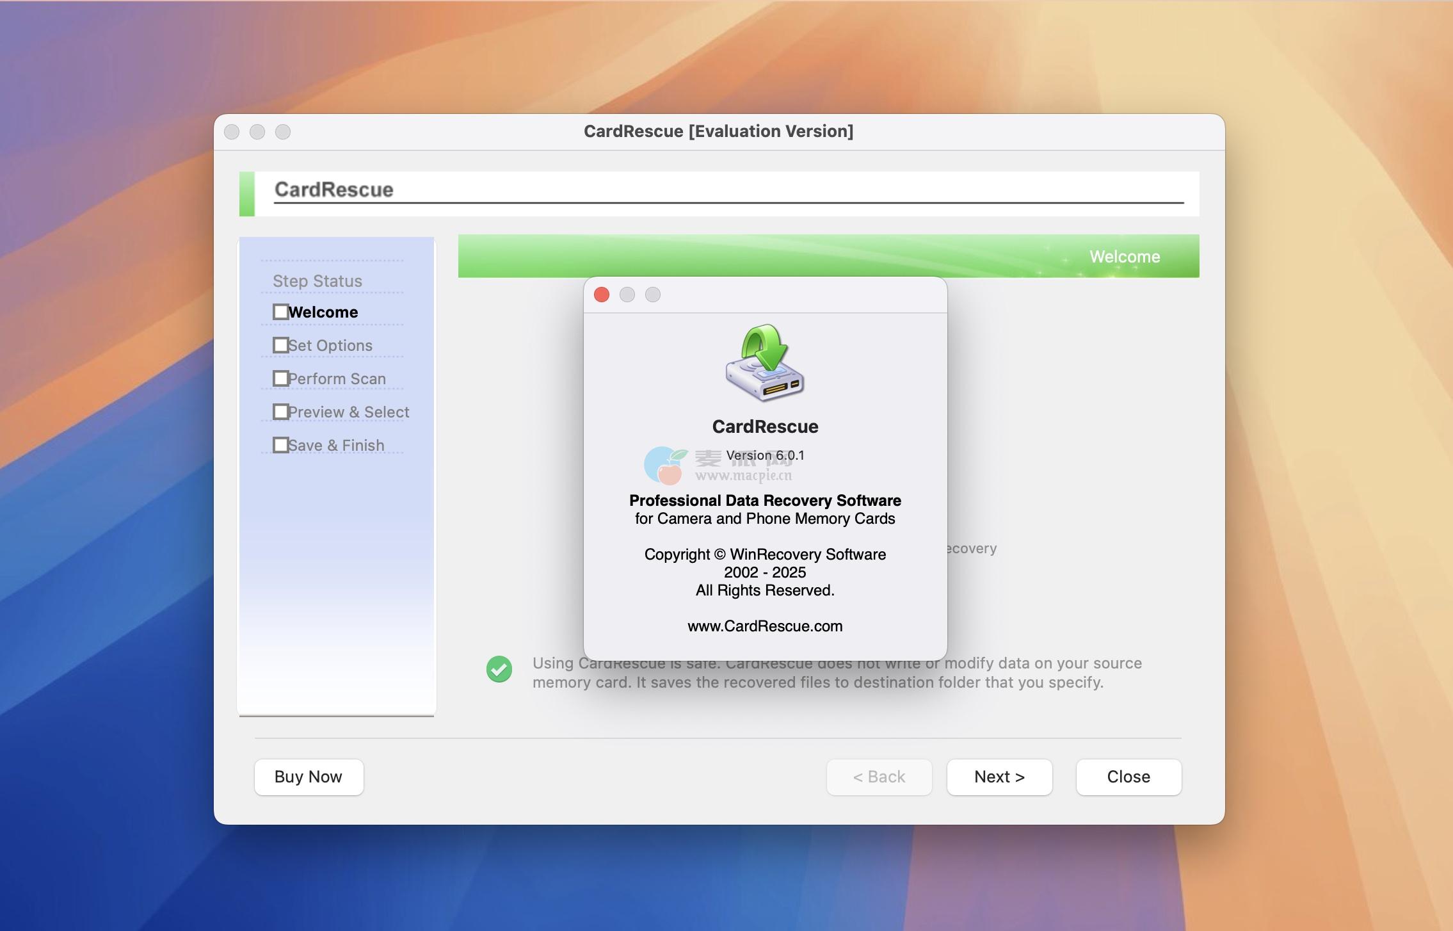
Task: Select the Welcome step label
Action: pyautogui.click(x=323, y=312)
